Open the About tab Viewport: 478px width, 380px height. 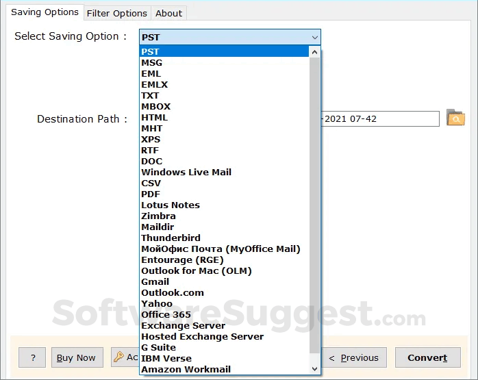point(168,14)
